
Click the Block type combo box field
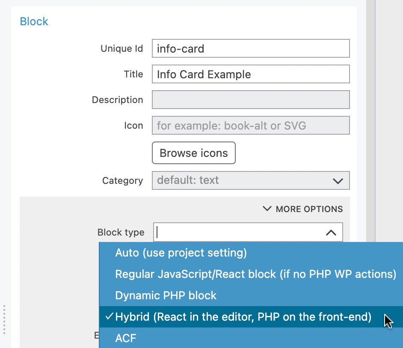tap(248, 233)
